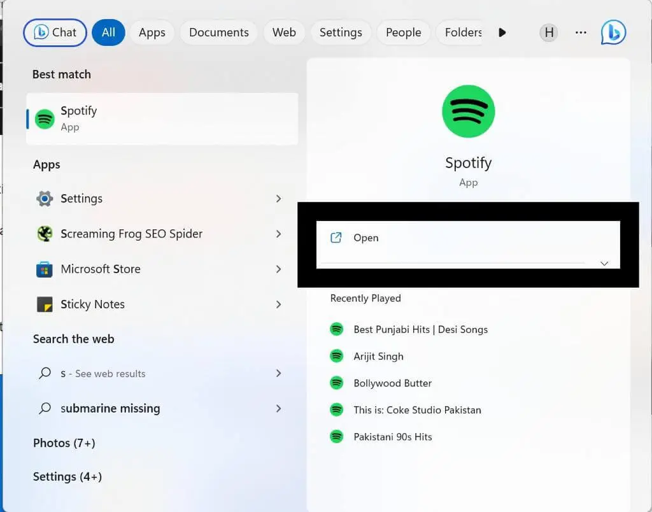Switch to the People filter tab
652x512 pixels.
click(x=403, y=32)
